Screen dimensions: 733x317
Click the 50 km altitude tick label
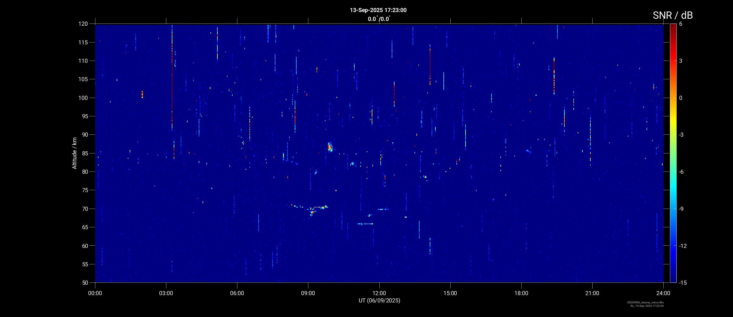click(x=85, y=282)
